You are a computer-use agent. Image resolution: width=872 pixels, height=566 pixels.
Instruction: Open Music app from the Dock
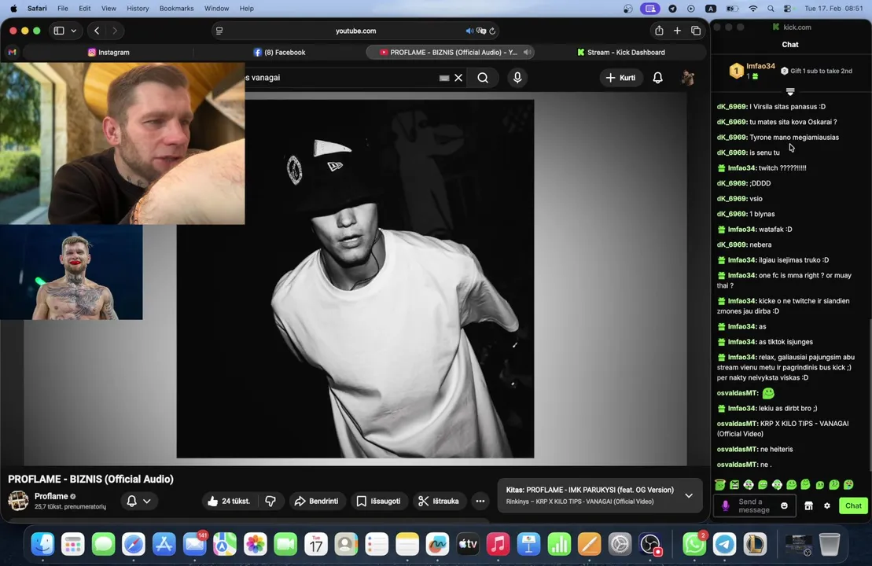[x=499, y=544]
